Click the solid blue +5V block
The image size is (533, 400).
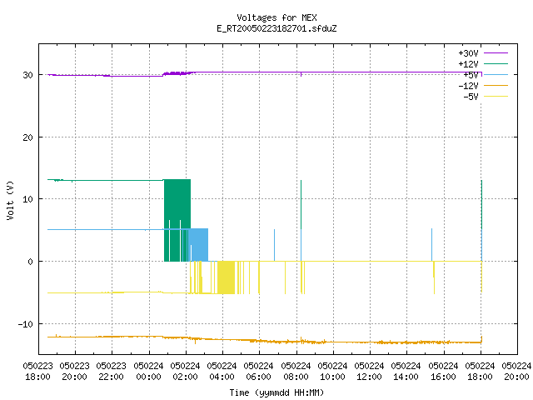coord(199,245)
